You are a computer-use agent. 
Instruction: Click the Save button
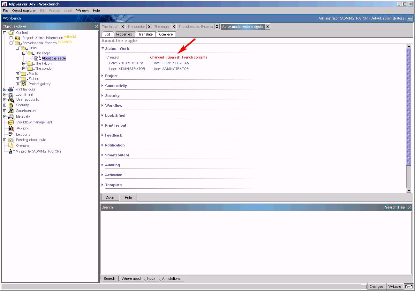point(110,198)
